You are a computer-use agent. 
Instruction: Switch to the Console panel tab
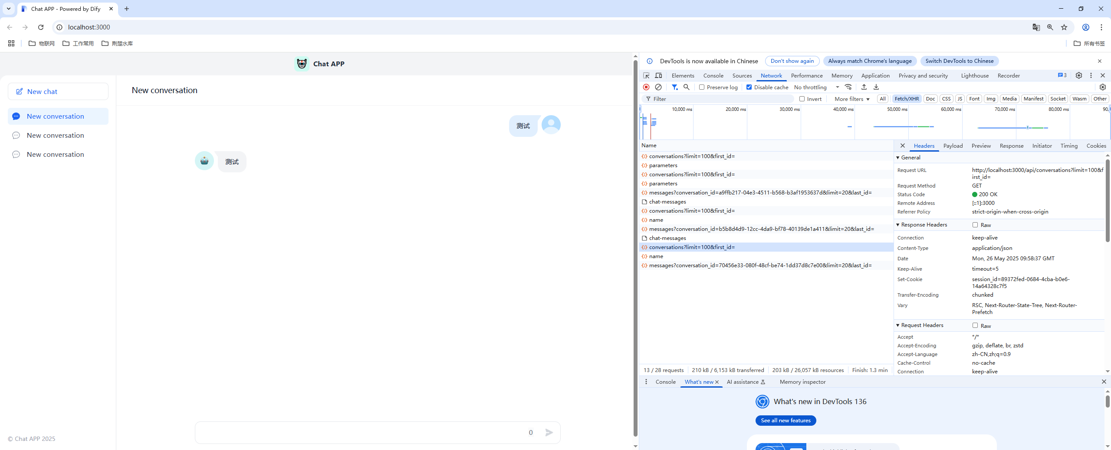click(x=713, y=75)
